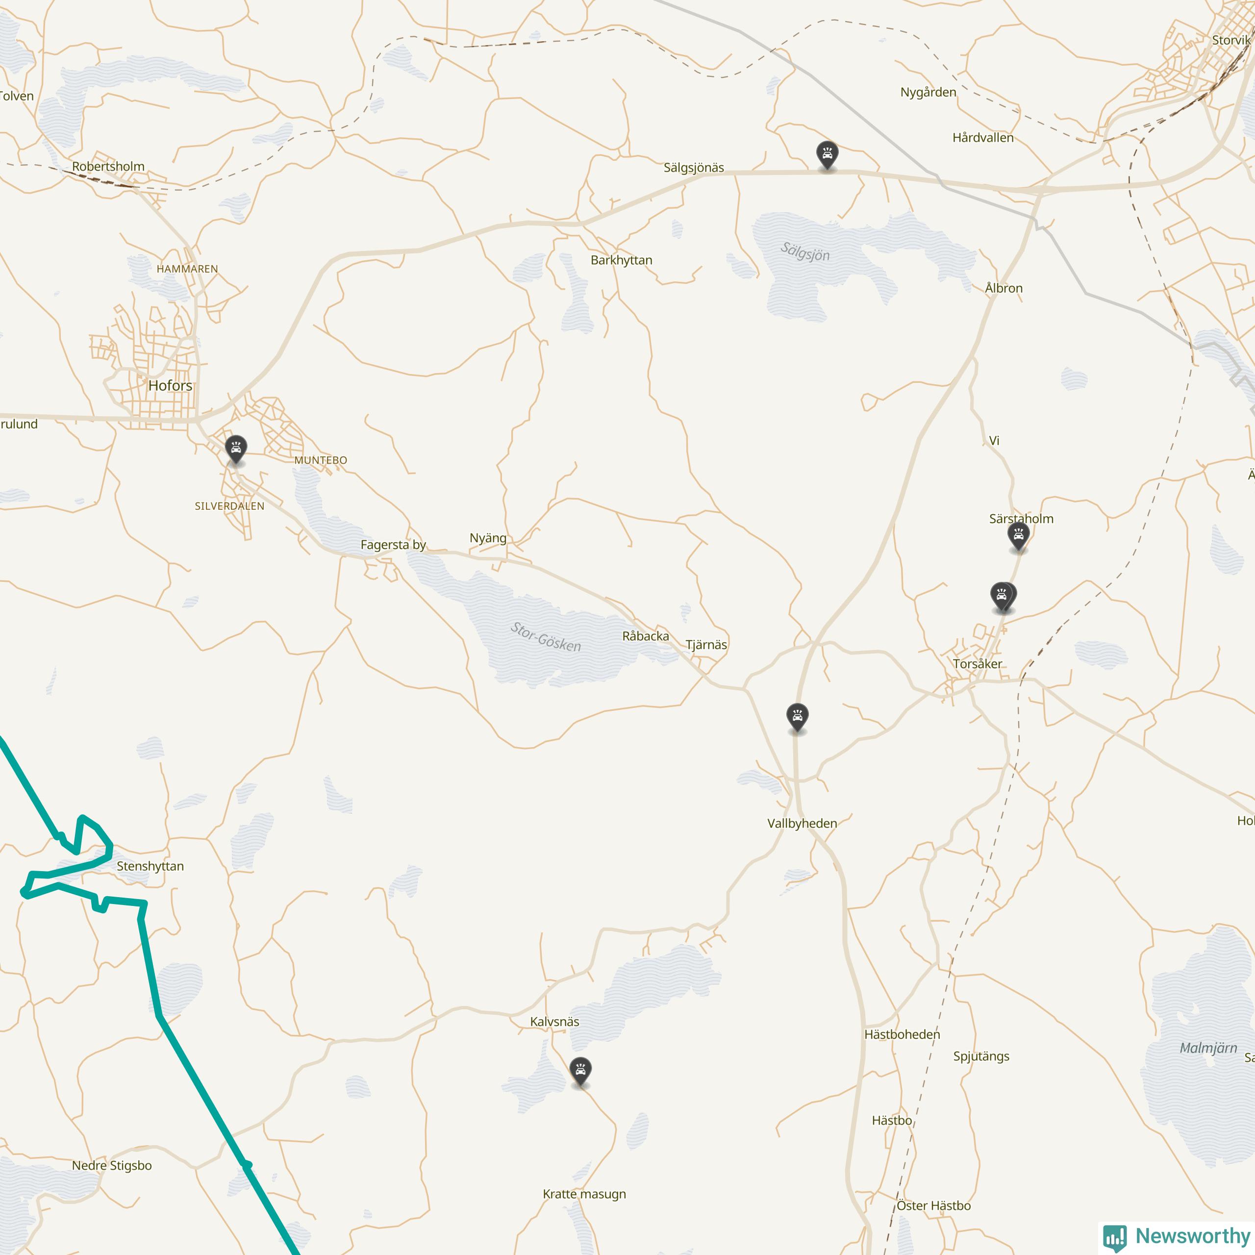Click the Barkhyttan place label
Viewport: 1255px width, 1255px height.
click(621, 260)
